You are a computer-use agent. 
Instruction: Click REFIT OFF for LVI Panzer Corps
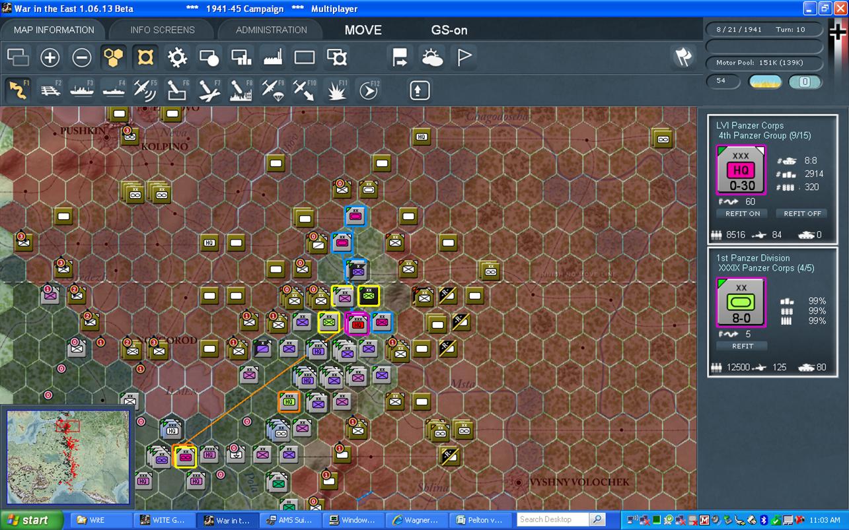(802, 214)
